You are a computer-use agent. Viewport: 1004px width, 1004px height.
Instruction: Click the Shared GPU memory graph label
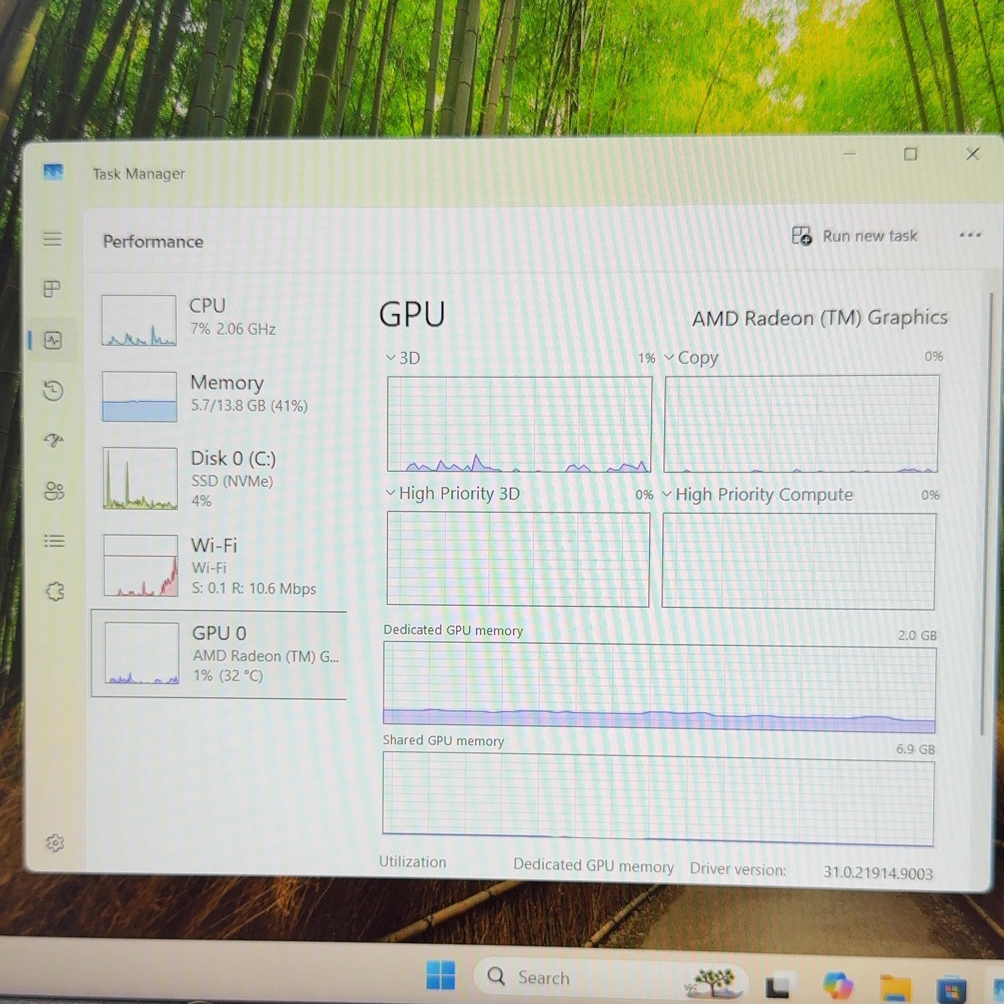click(x=443, y=740)
